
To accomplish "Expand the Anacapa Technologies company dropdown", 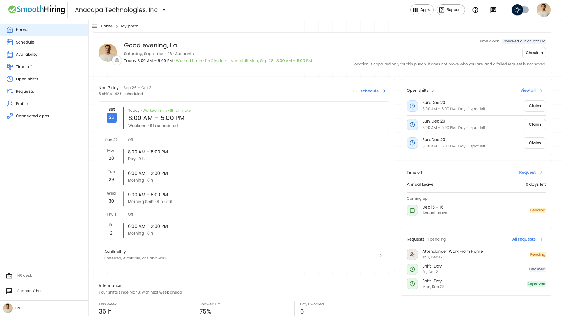I will tap(120, 10).
